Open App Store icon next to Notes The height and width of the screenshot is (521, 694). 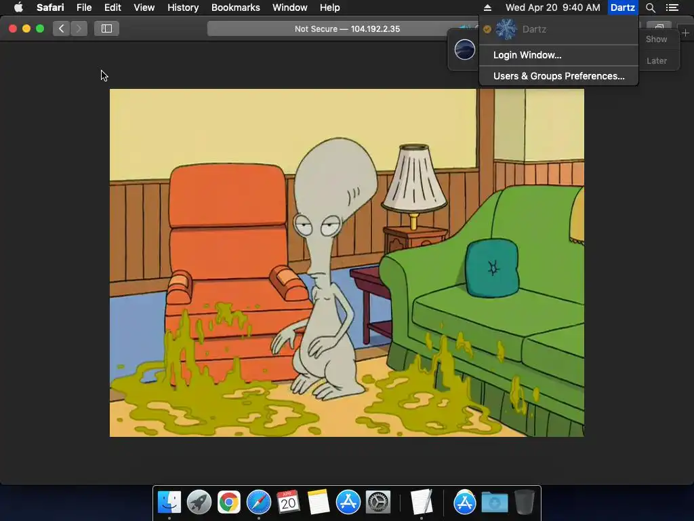348,502
